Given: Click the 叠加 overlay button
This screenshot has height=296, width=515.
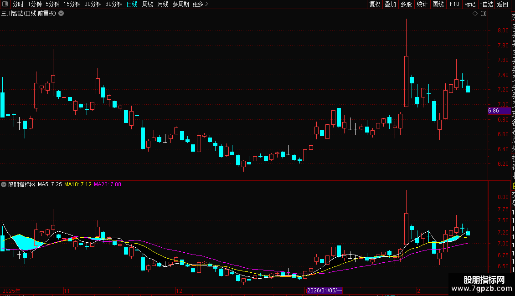Looking at the screenshot, I should (390, 4).
